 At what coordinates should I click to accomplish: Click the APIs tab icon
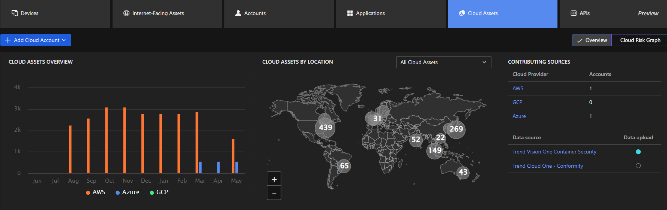point(574,13)
